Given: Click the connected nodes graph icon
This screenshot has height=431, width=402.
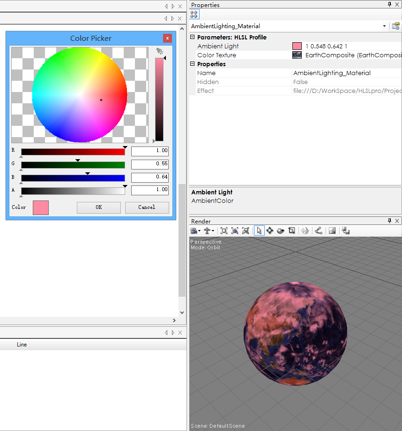Looking at the screenshot, I should 318,231.
